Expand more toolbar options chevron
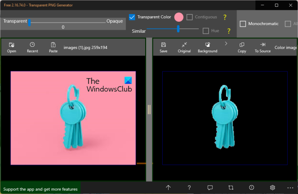The width and height of the screenshot is (298, 194). click(226, 43)
